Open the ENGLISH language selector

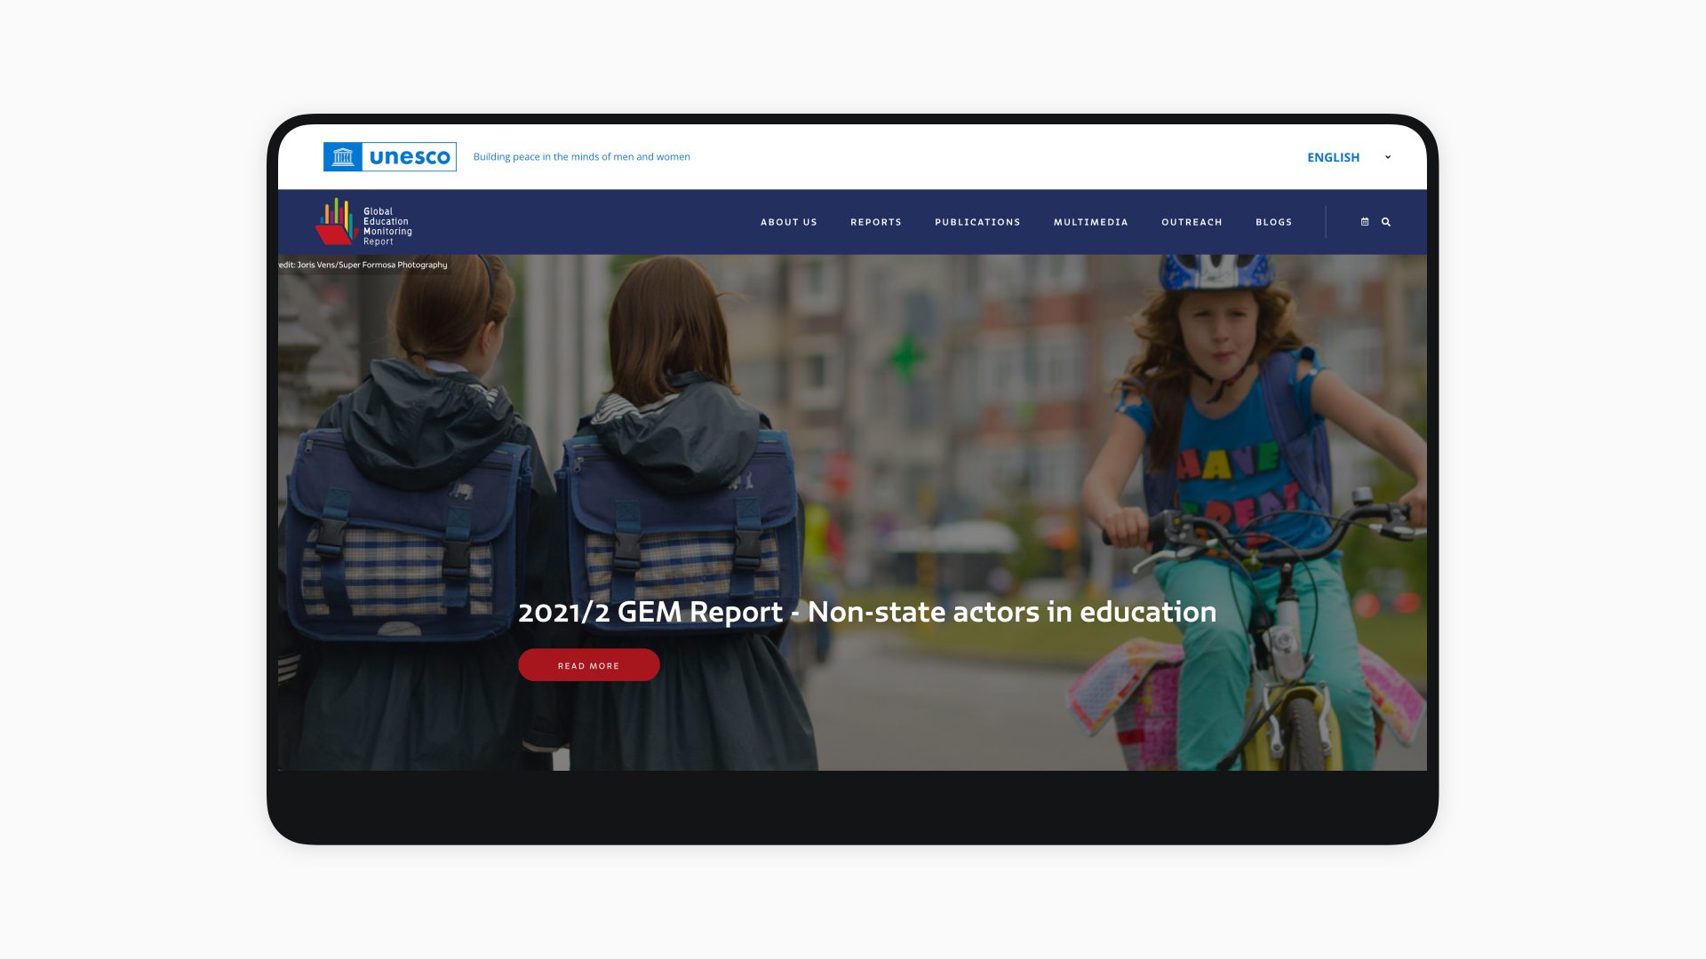1333,157
